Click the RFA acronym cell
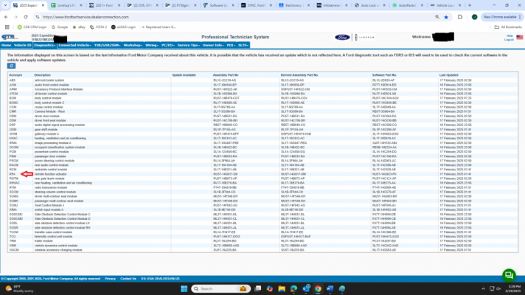 click(13, 174)
